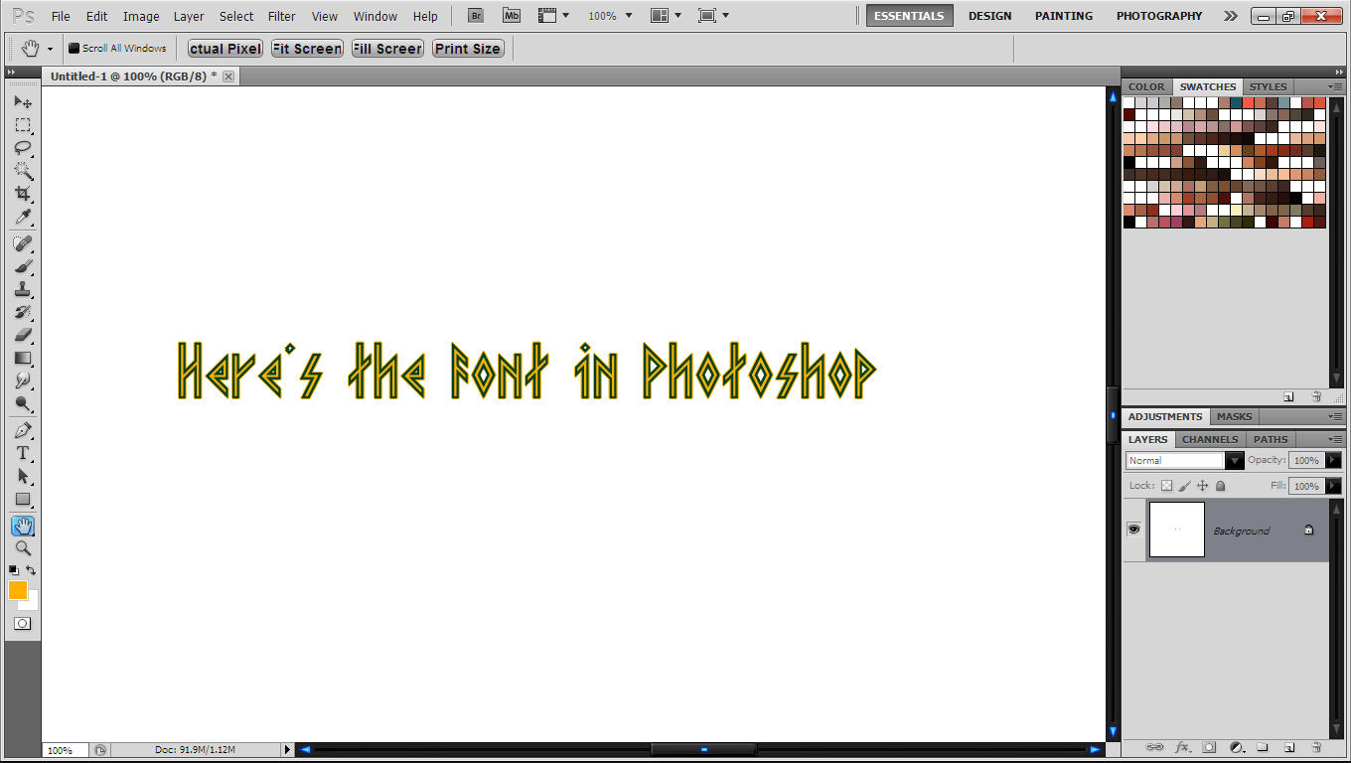Select the Rectangular Marquee tool
This screenshot has height=763, width=1351.
coord(22,125)
